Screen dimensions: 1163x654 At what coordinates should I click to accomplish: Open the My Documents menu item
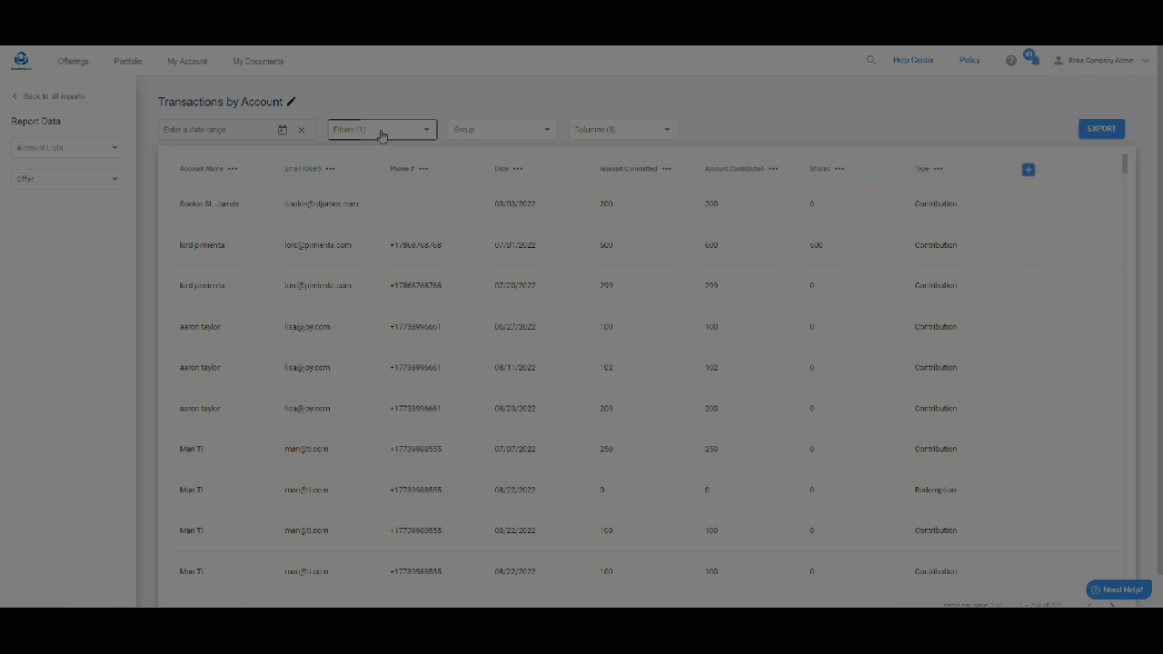pos(258,62)
